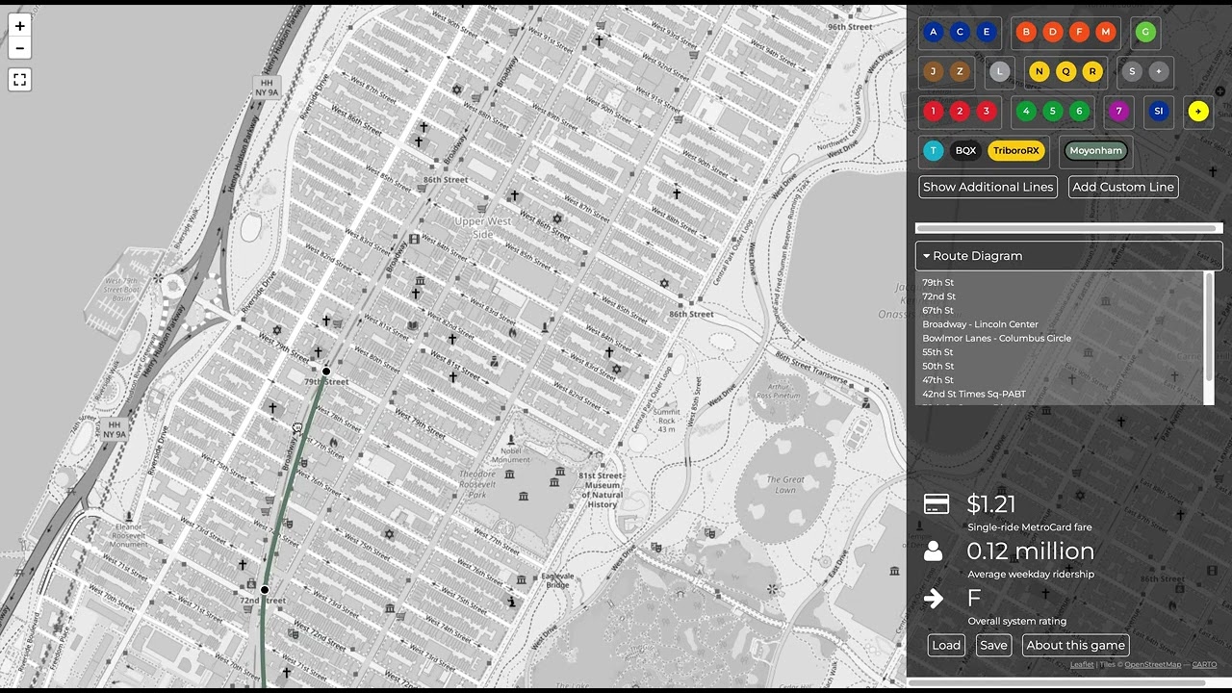Open About this game
The height and width of the screenshot is (693, 1232).
coord(1075,645)
